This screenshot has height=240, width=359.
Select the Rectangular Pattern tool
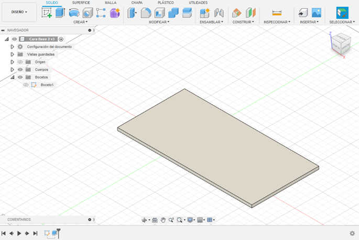click(101, 13)
